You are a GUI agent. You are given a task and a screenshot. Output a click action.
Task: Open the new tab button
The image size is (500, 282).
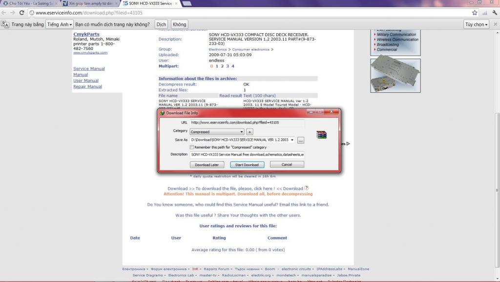187,3
